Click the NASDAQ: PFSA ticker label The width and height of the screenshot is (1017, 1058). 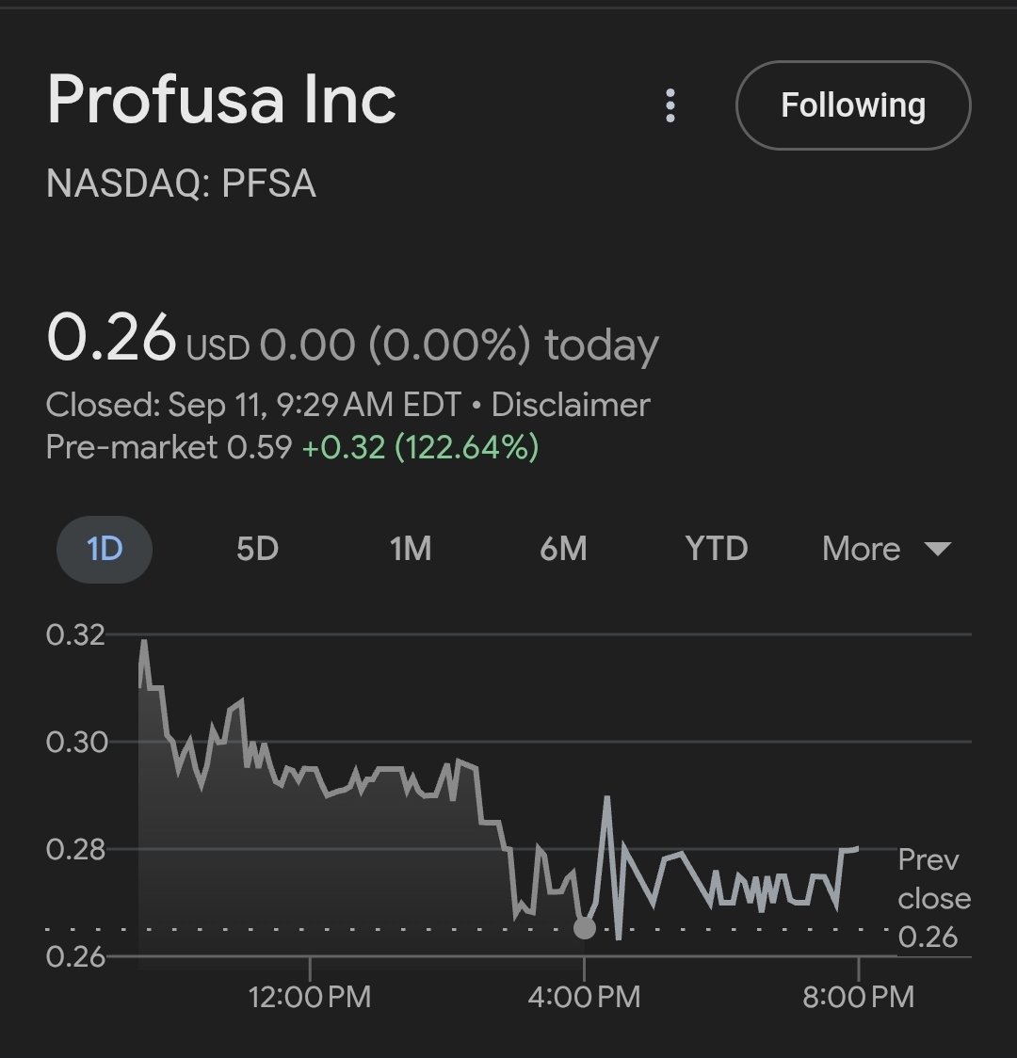181,184
